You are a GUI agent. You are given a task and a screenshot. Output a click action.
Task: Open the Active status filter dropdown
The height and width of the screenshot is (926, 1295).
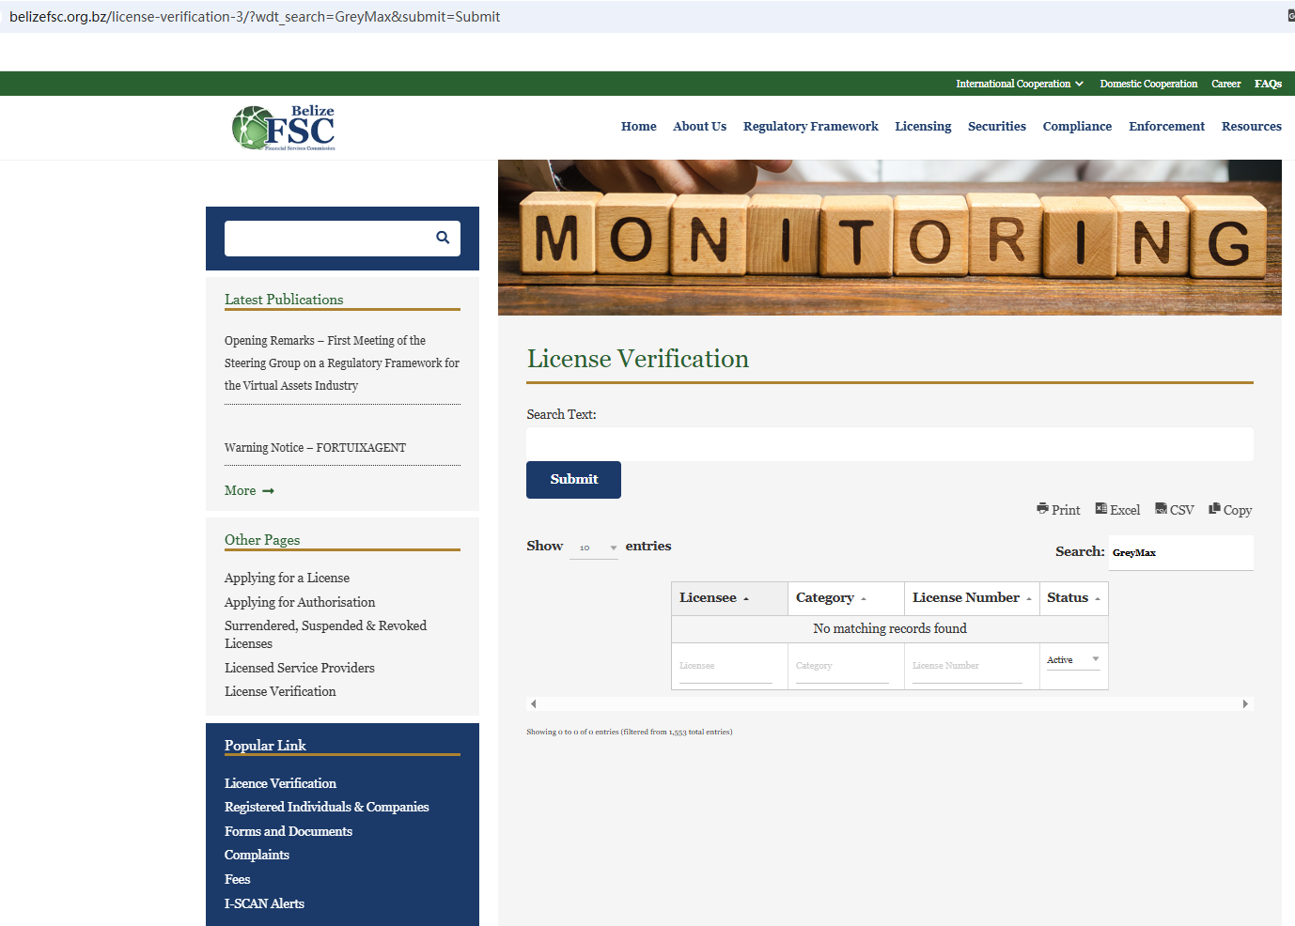tap(1072, 660)
